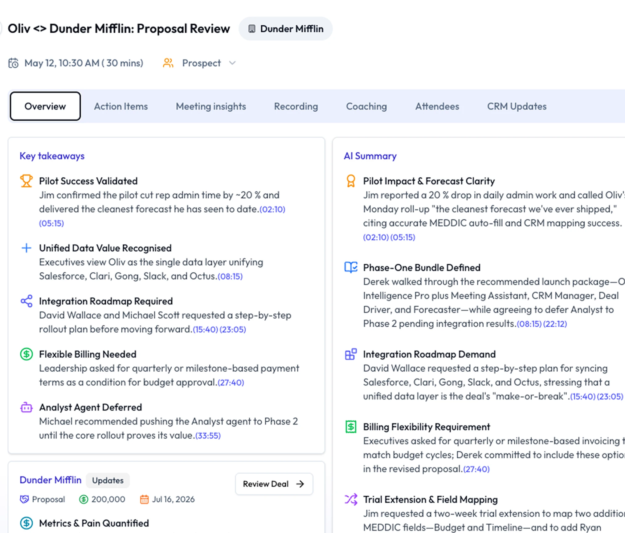Click the shuffle icon for Trial Extension
Viewport: 625px width, 533px height.
[351, 499]
